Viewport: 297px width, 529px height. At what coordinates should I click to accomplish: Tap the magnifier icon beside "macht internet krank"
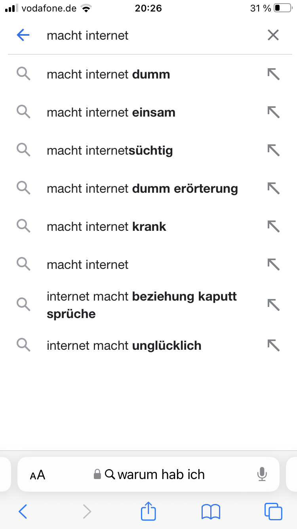pos(23,226)
